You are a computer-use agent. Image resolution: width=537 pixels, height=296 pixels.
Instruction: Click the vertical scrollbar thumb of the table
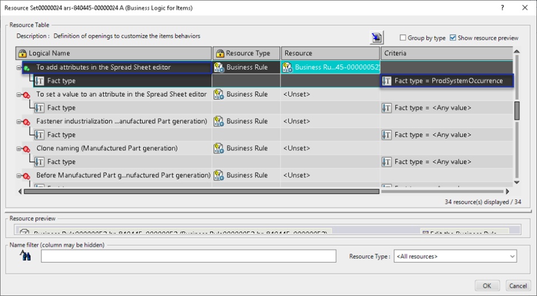tap(517, 110)
